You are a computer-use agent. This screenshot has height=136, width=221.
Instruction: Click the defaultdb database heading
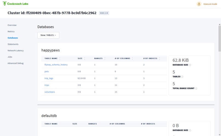point(49,116)
